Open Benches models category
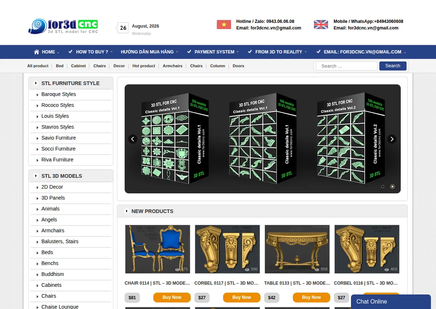The height and width of the screenshot is (309, 436). (x=50, y=263)
